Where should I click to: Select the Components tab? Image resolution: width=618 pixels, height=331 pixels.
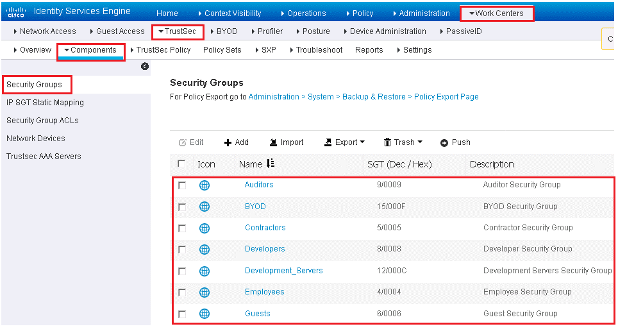tap(90, 50)
